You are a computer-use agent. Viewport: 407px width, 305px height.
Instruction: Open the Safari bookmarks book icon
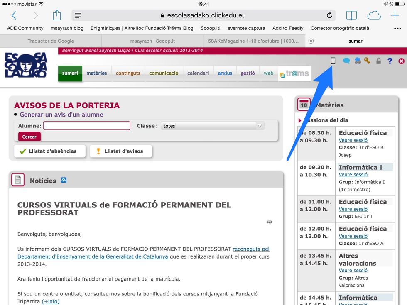coord(351,15)
